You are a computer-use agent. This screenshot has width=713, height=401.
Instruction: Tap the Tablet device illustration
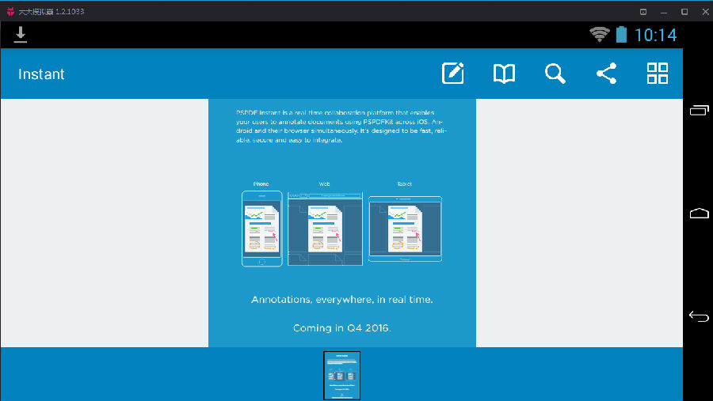point(405,229)
